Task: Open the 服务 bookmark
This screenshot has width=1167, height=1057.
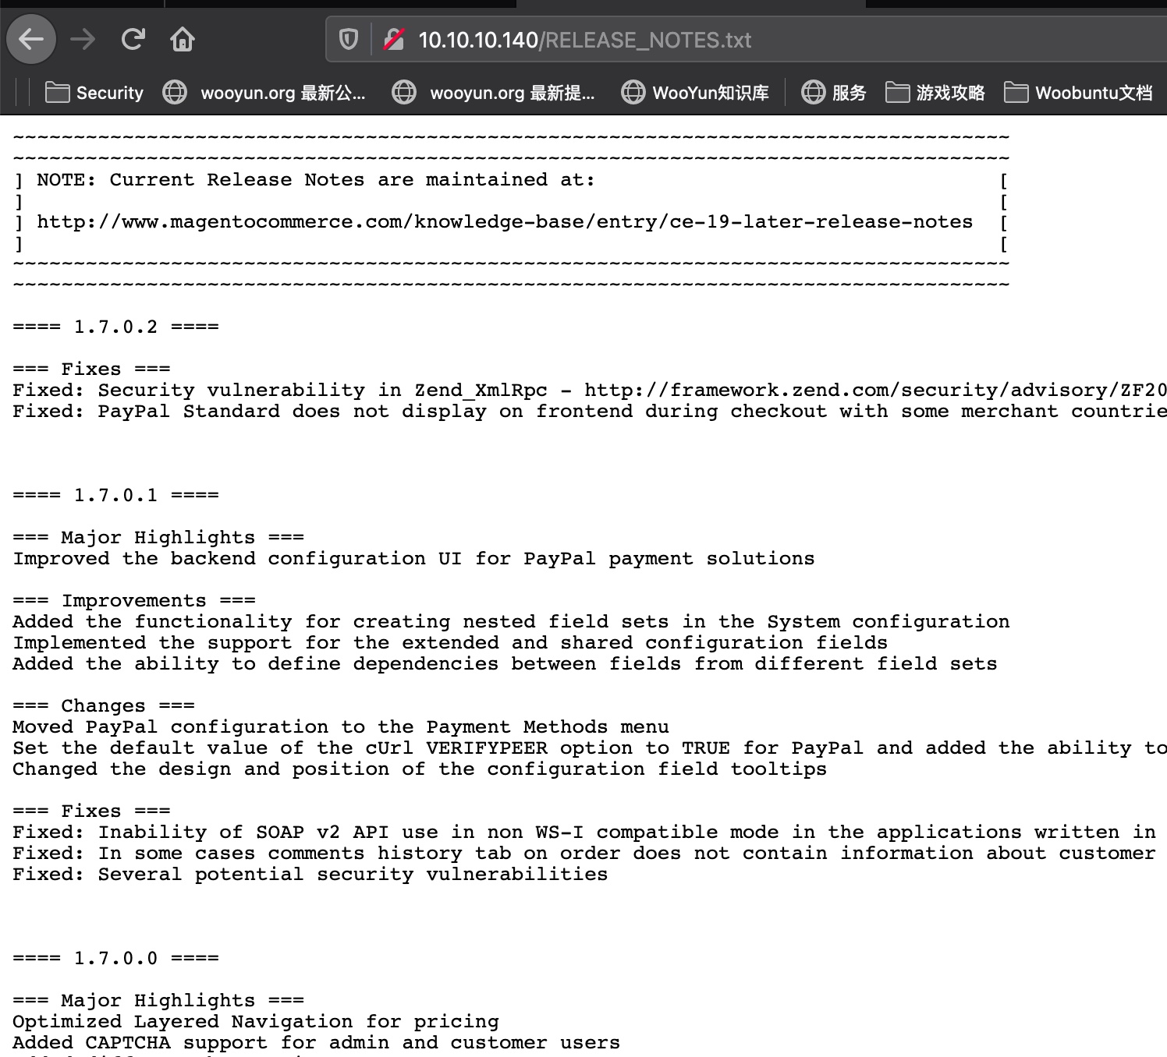Action: (834, 93)
